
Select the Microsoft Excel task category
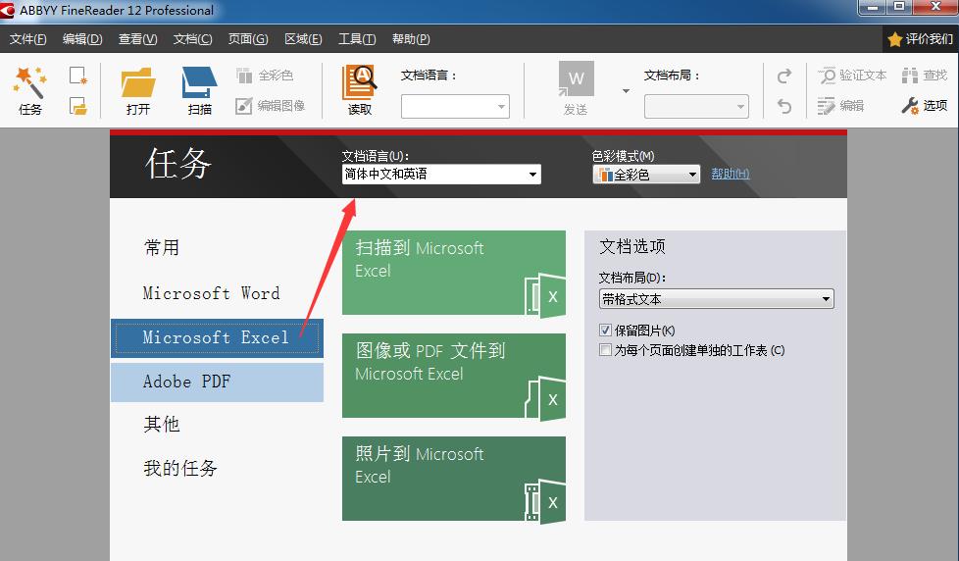217,337
